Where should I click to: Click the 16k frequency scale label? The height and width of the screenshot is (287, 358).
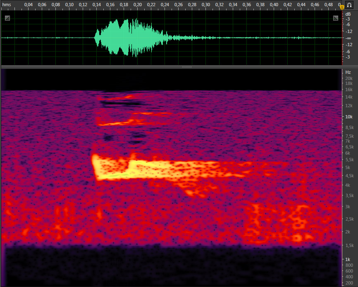[349, 89]
